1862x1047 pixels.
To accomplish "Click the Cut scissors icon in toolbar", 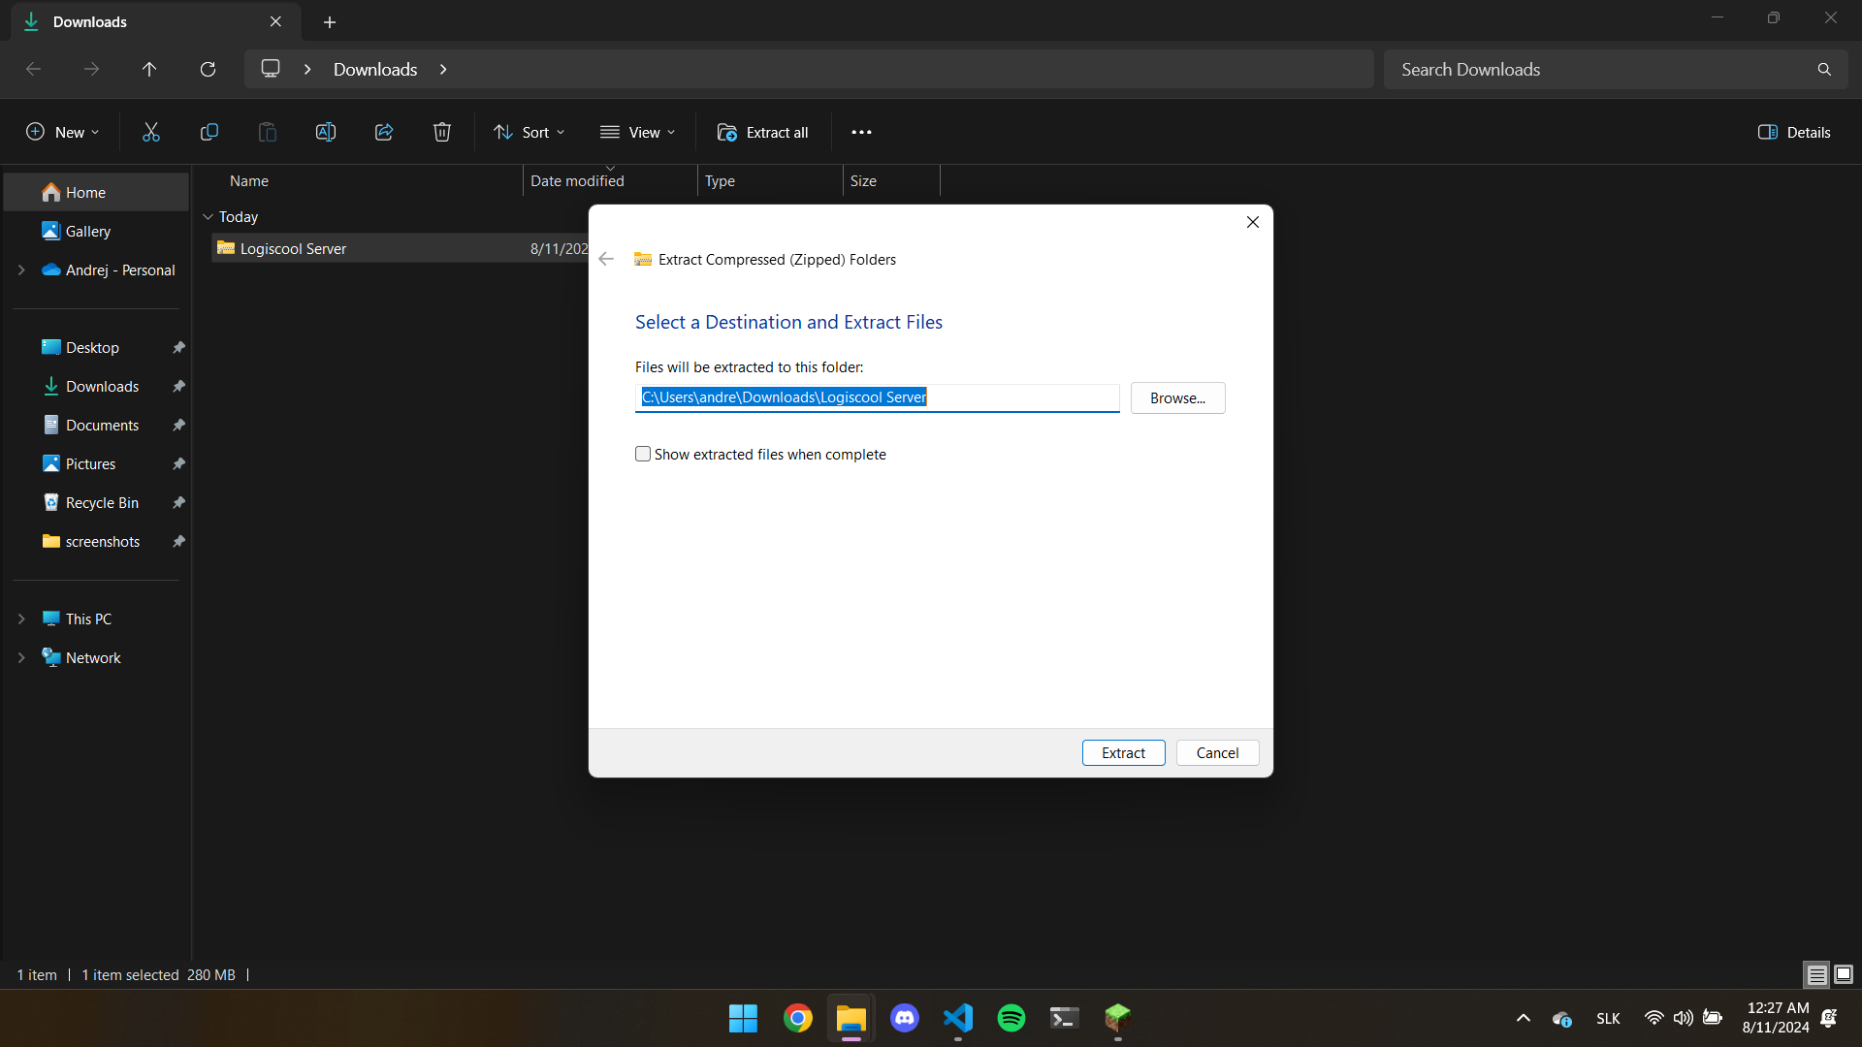I will (150, 133).
